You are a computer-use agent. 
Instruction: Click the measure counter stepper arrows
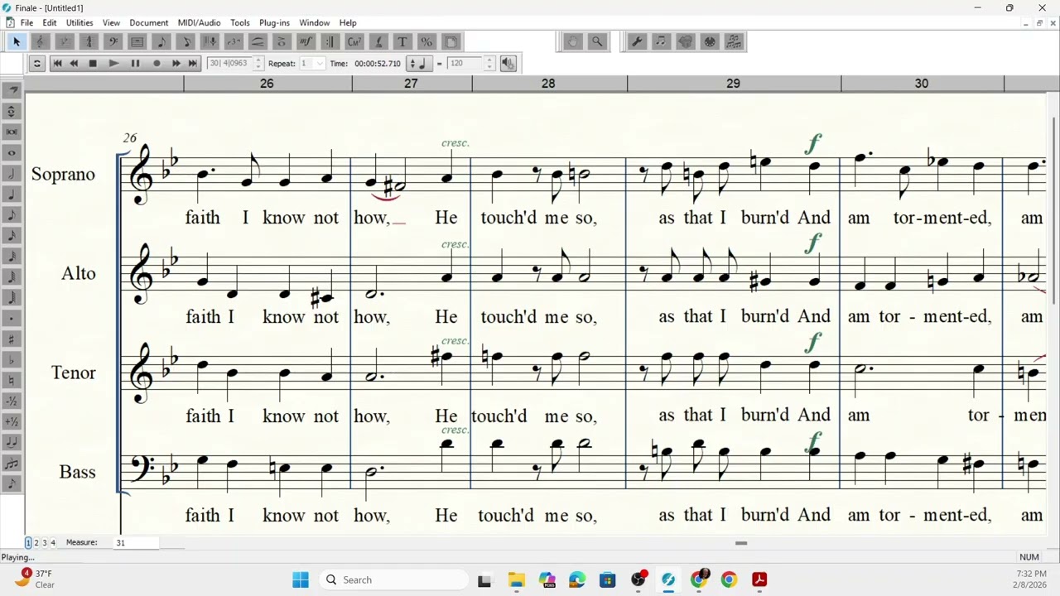258,63
